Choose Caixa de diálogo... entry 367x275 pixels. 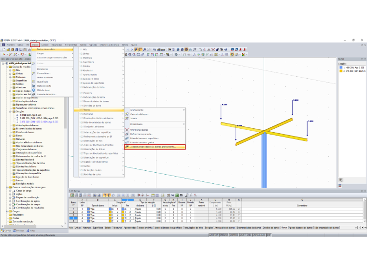[x=155, y=114]
